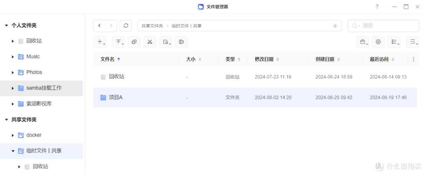The image size is (425, 175).
Task: Open the sort order dropdown icon
Action: (x=412, y=42)
